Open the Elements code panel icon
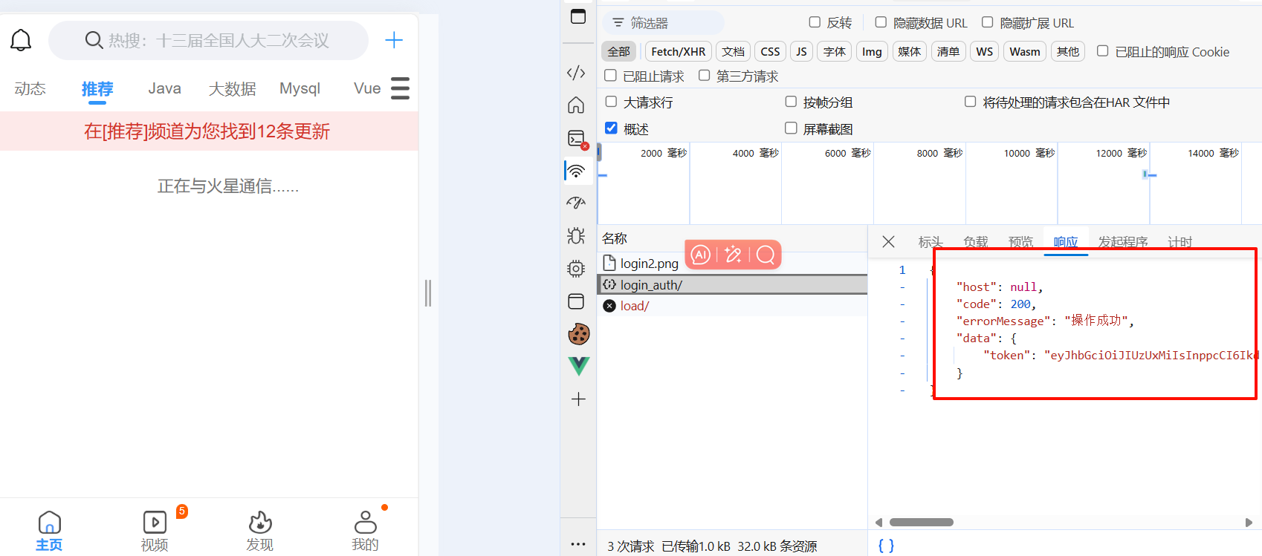Screen dimensions: 1262x556 pos(576,73)
